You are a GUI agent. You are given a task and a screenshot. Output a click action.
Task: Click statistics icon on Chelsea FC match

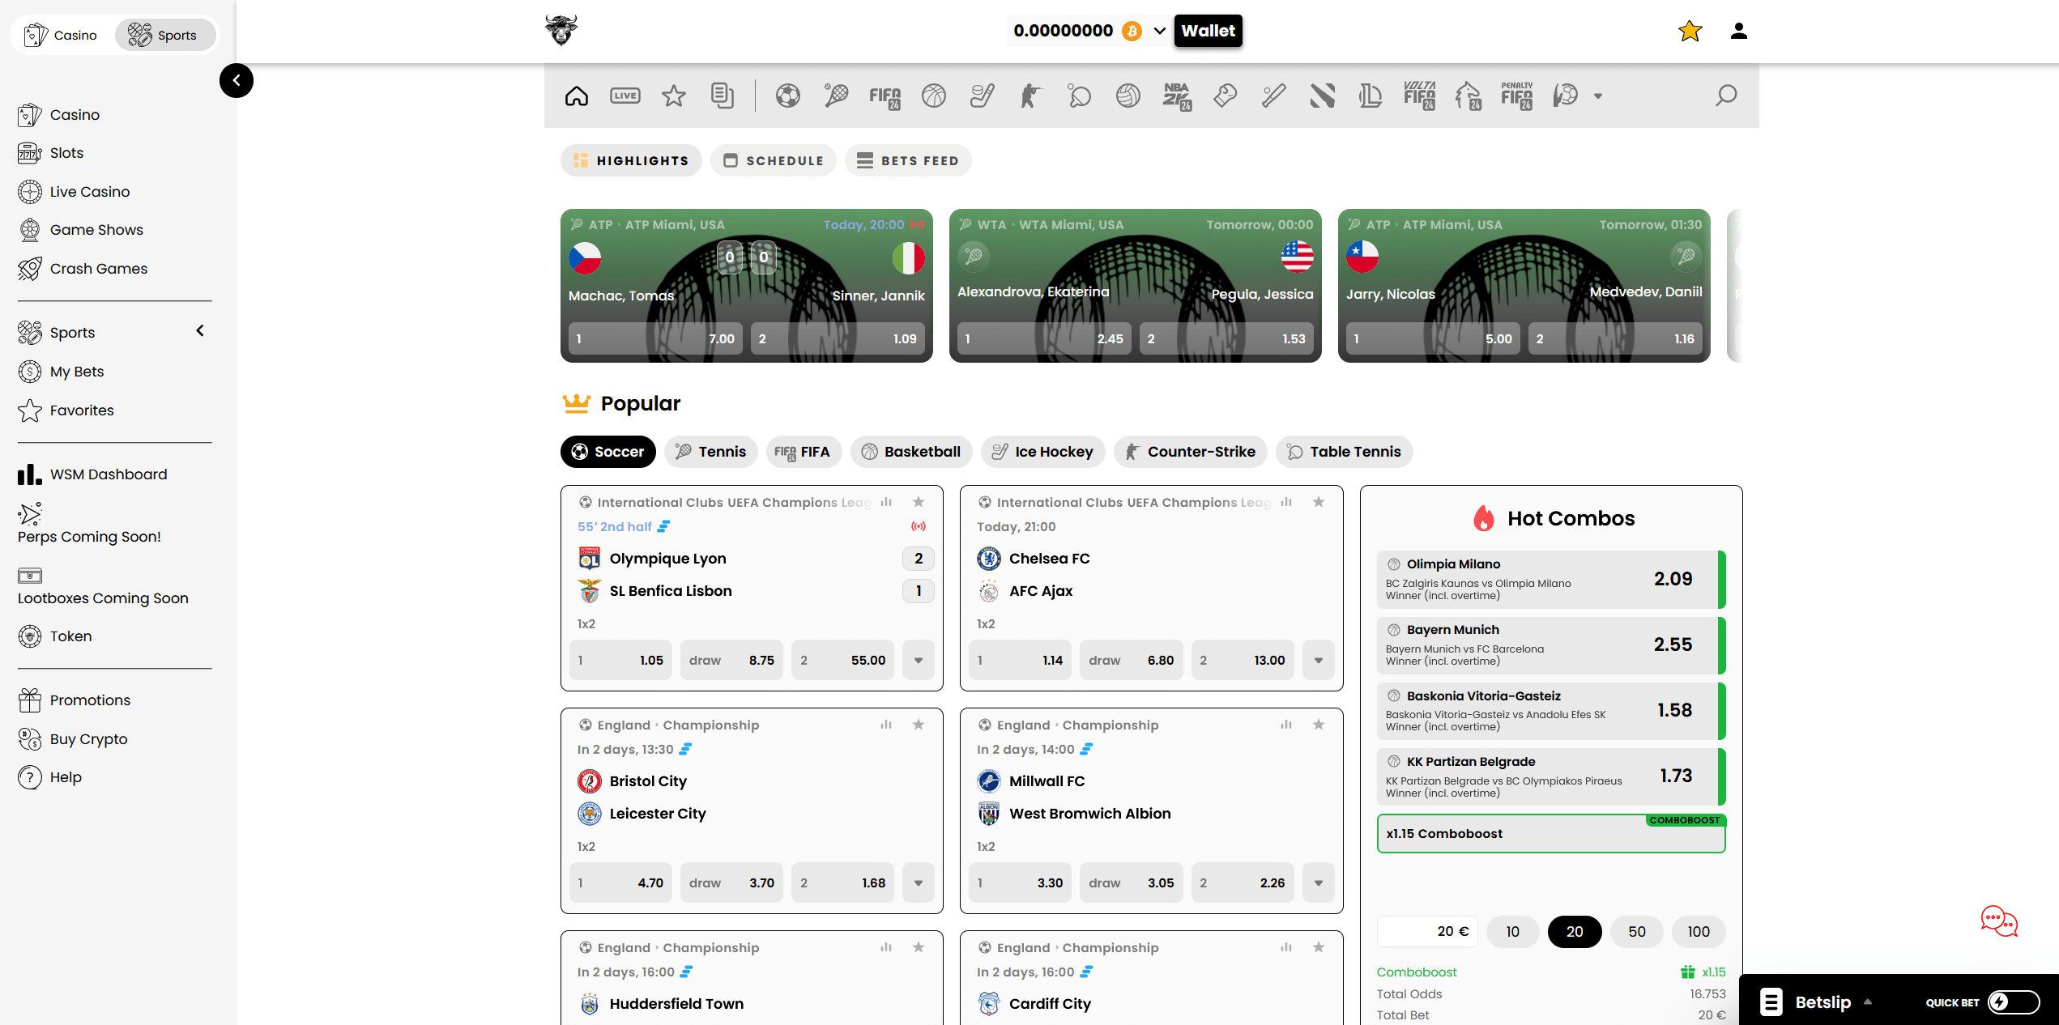(x=1285, y=503)
